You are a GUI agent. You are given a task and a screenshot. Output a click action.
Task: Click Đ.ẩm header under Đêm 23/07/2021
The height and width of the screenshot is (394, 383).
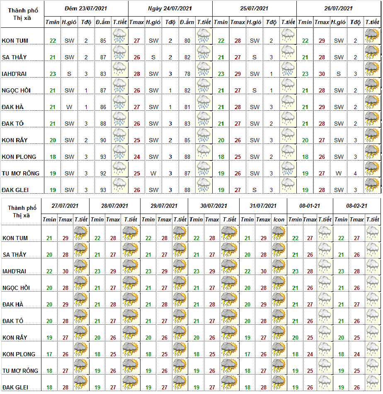pyautogui.click(x=102, y=22)
